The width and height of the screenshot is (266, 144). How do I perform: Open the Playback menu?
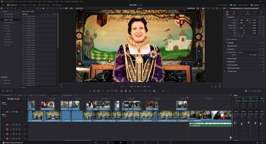(50, 2)
